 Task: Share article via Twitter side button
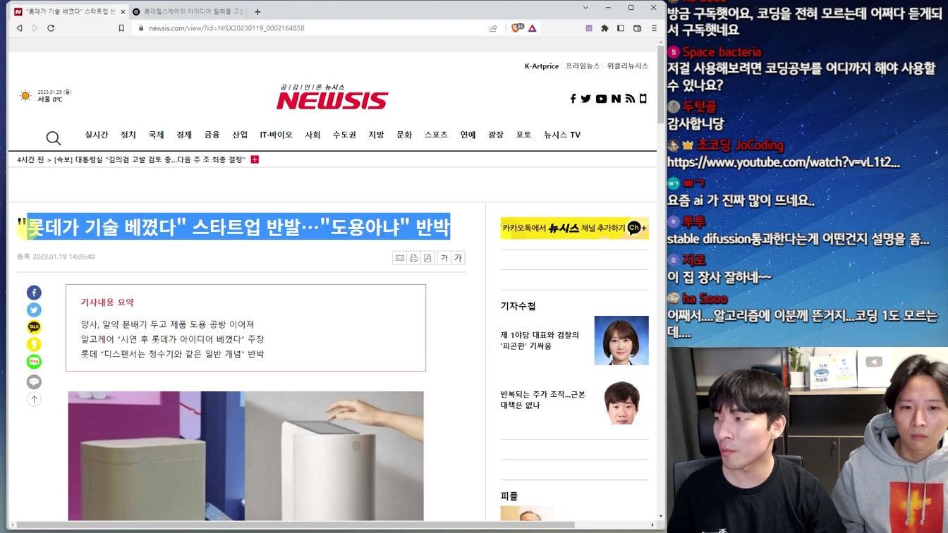click(34, 310)
